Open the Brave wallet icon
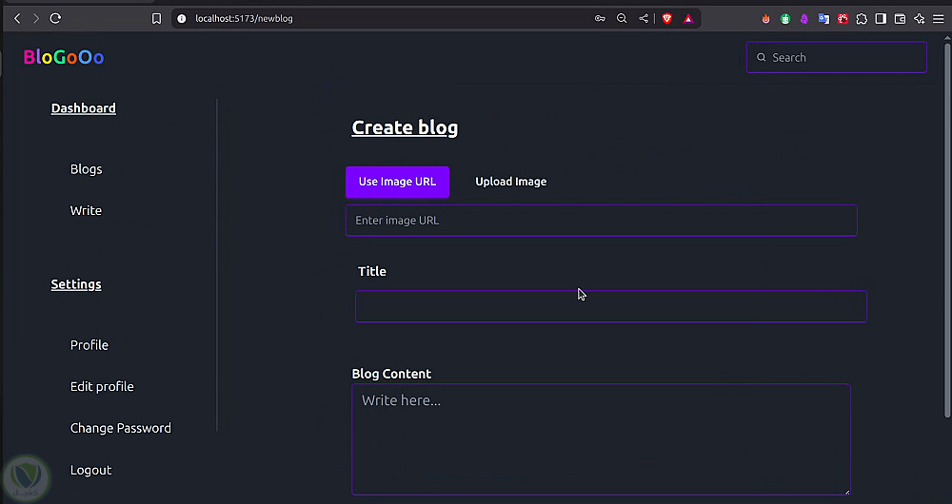Viewport: 952px width, 504px height. 900,18
